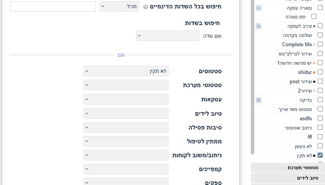Expand the בדיקה status group
The width and height of the screenshot is (325, 185).
click(259, 100)
